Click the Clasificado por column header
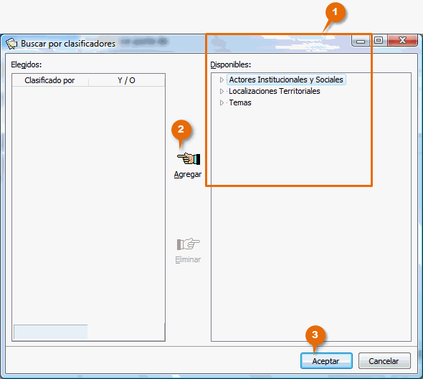 pyautogui.click(x=50, y=80)
